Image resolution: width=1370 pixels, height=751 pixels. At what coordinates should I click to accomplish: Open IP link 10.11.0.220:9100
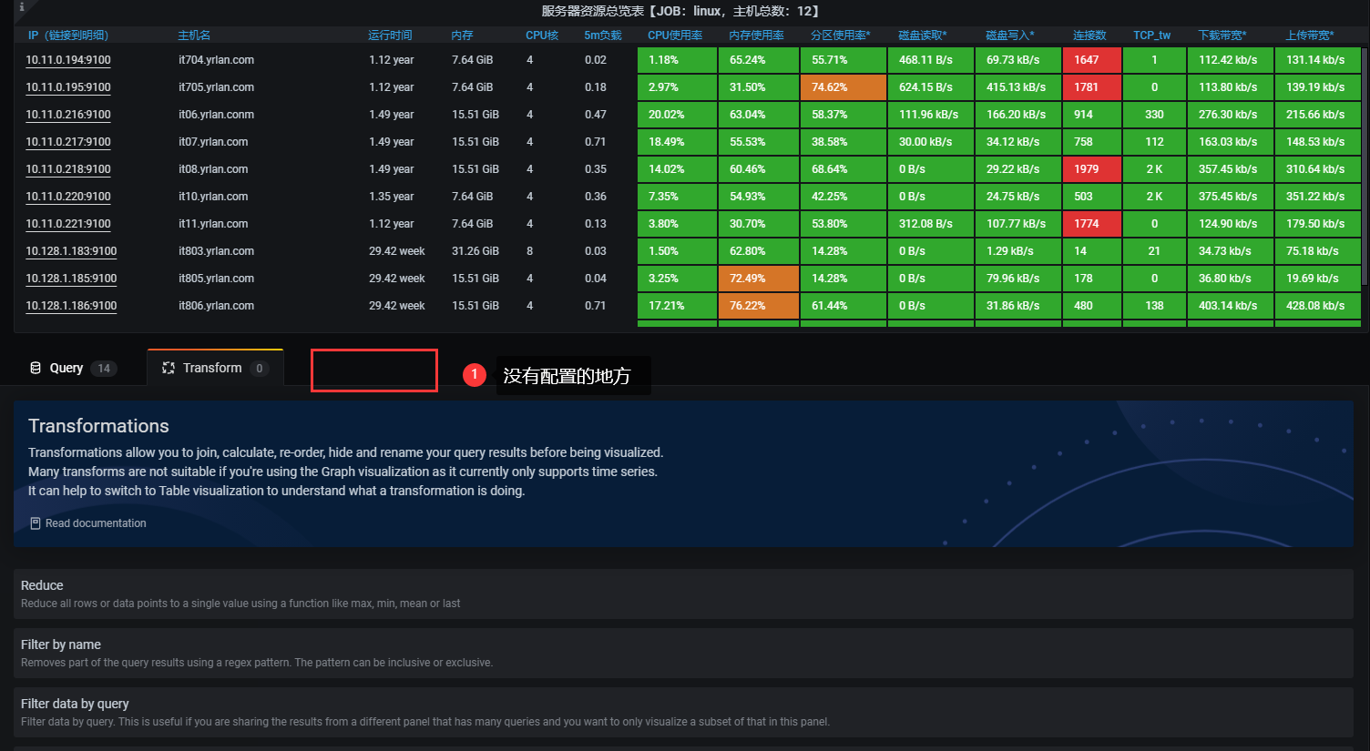click(x=68, y=197)
